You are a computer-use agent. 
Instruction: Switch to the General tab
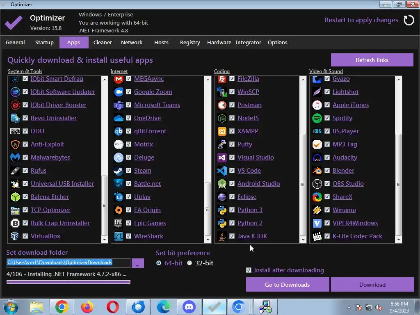click(15, 42)
